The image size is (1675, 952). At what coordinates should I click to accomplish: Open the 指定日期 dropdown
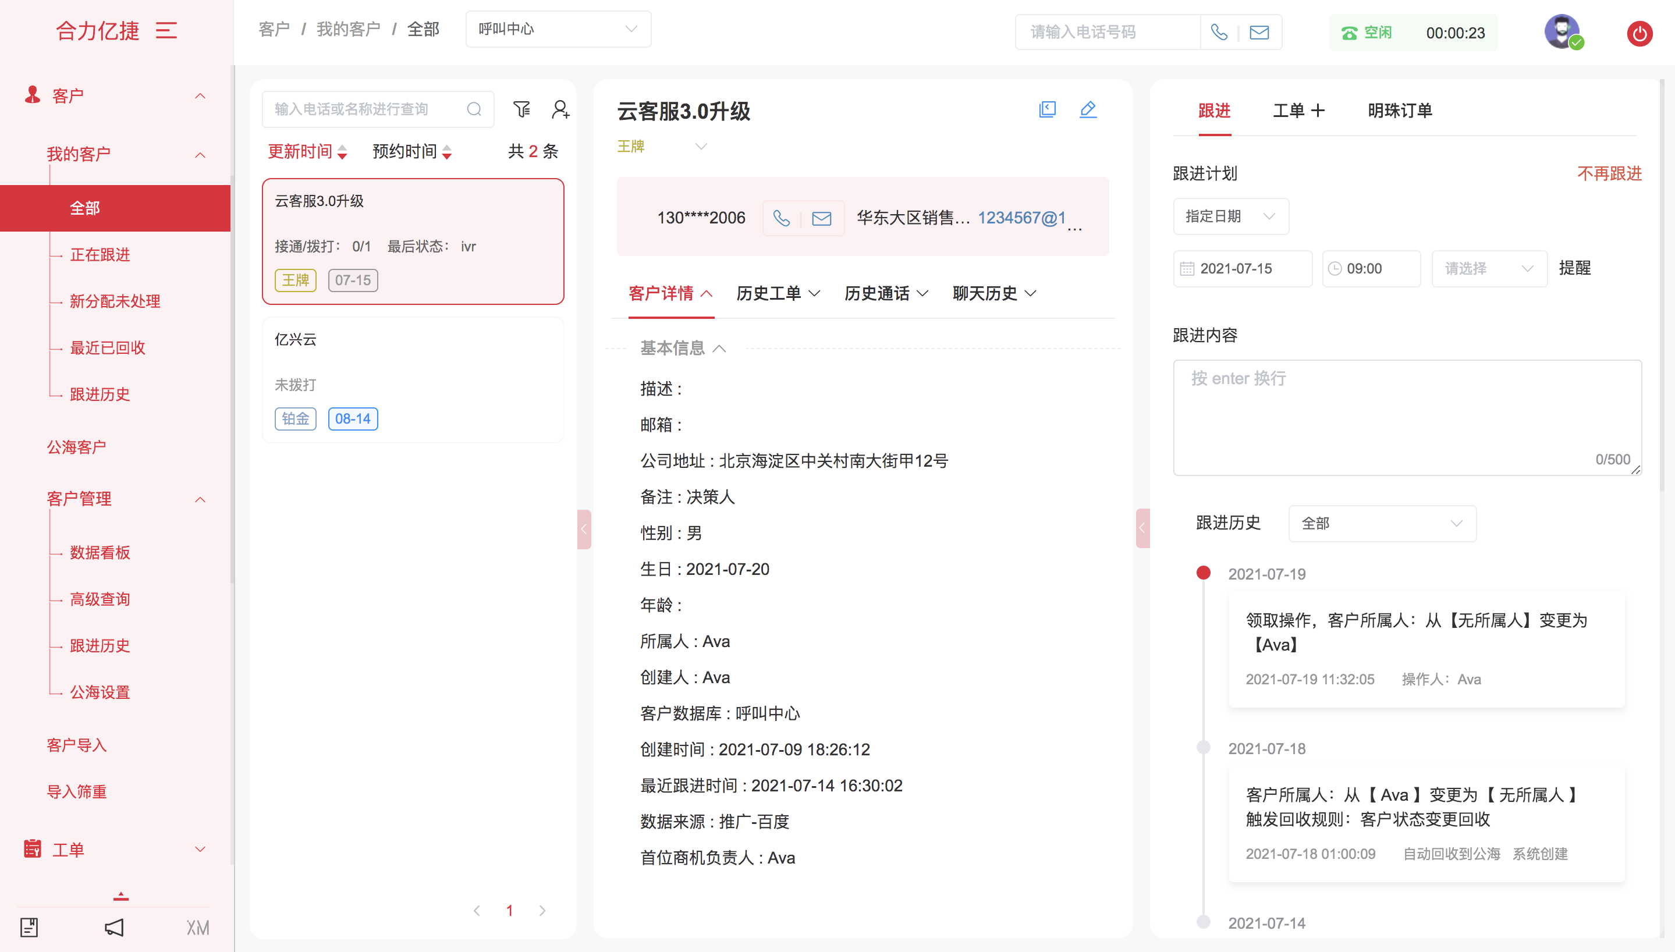1230,216
